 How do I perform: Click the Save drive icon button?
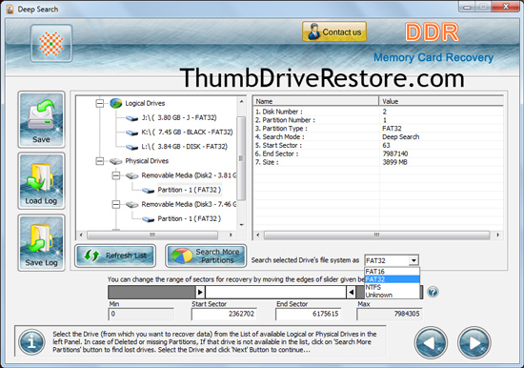point(41,119)
